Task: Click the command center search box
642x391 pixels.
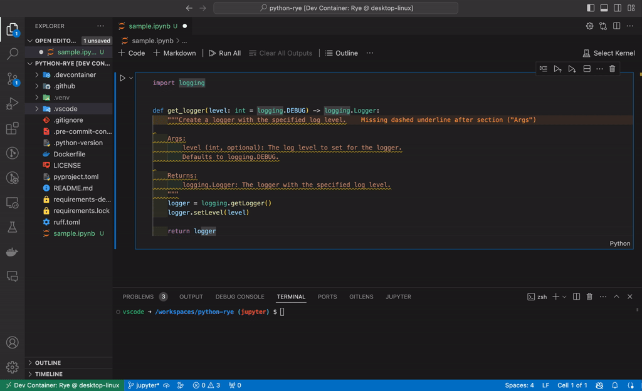Action: [336, 8]
